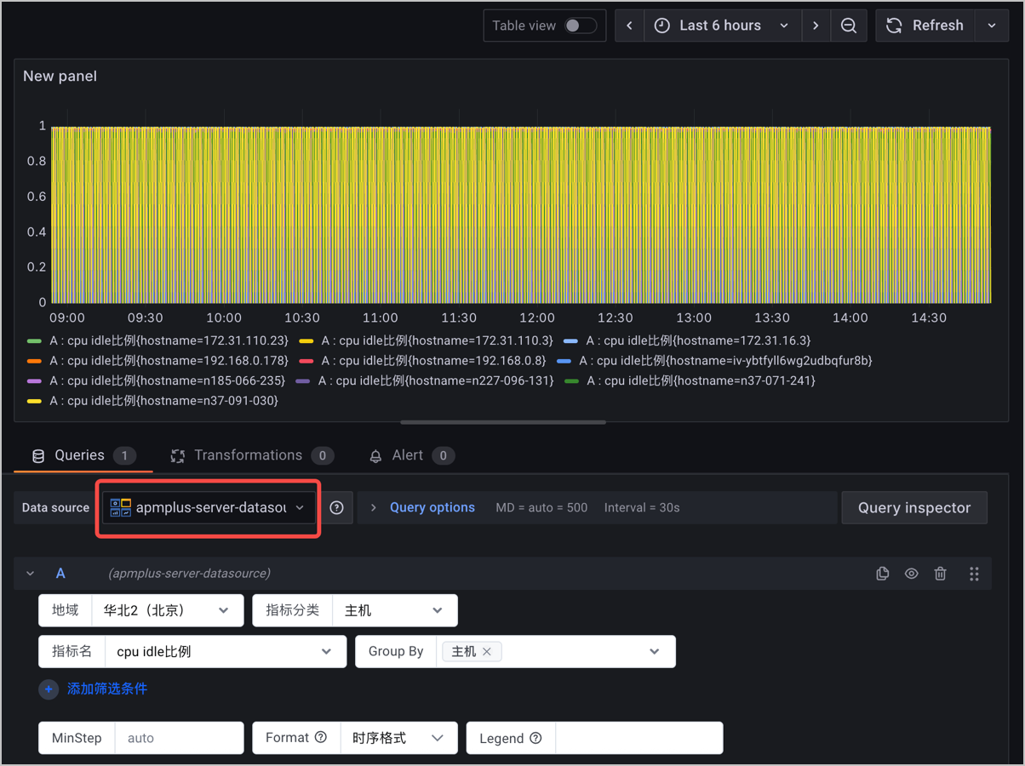
Task: Click Format help question icon
Action: pos(321,737)
